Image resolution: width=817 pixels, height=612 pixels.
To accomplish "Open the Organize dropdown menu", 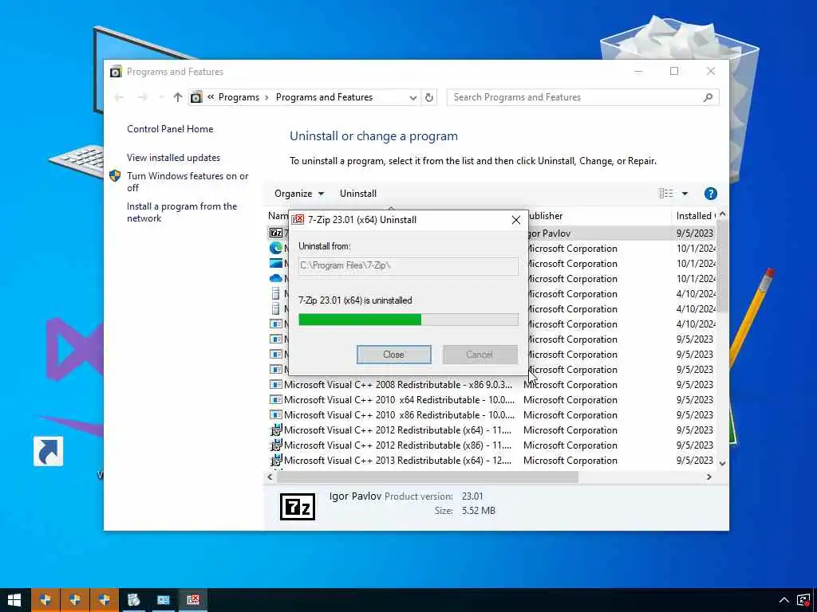I will point(299,194).
